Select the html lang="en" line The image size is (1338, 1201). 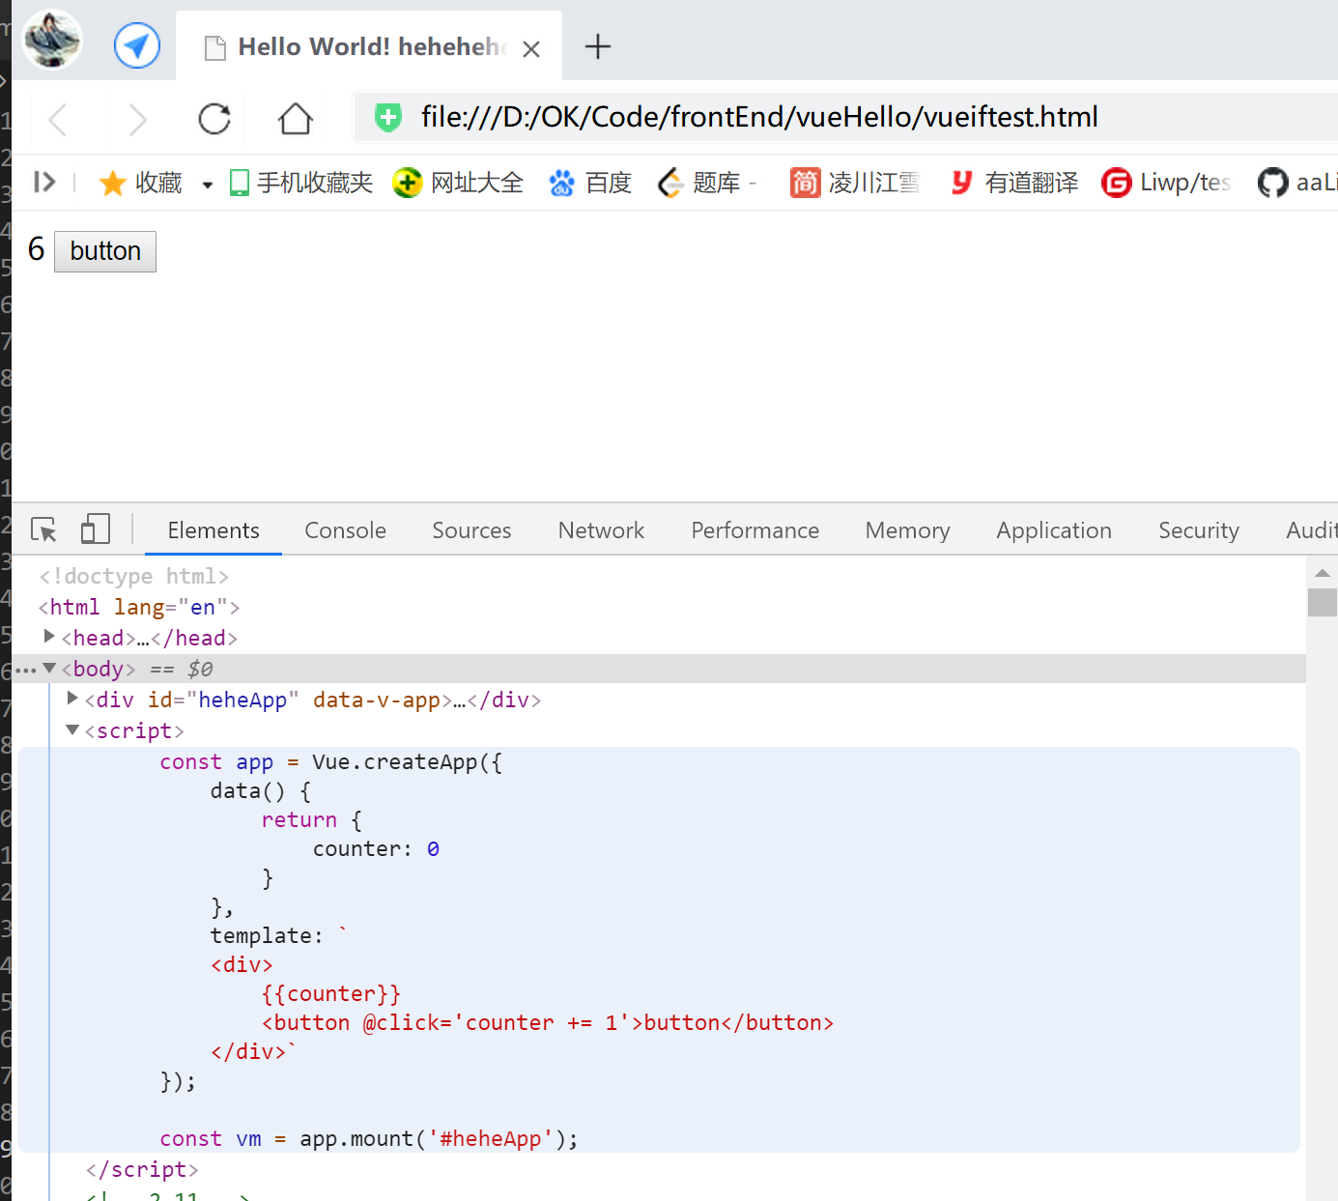[139, 607]
